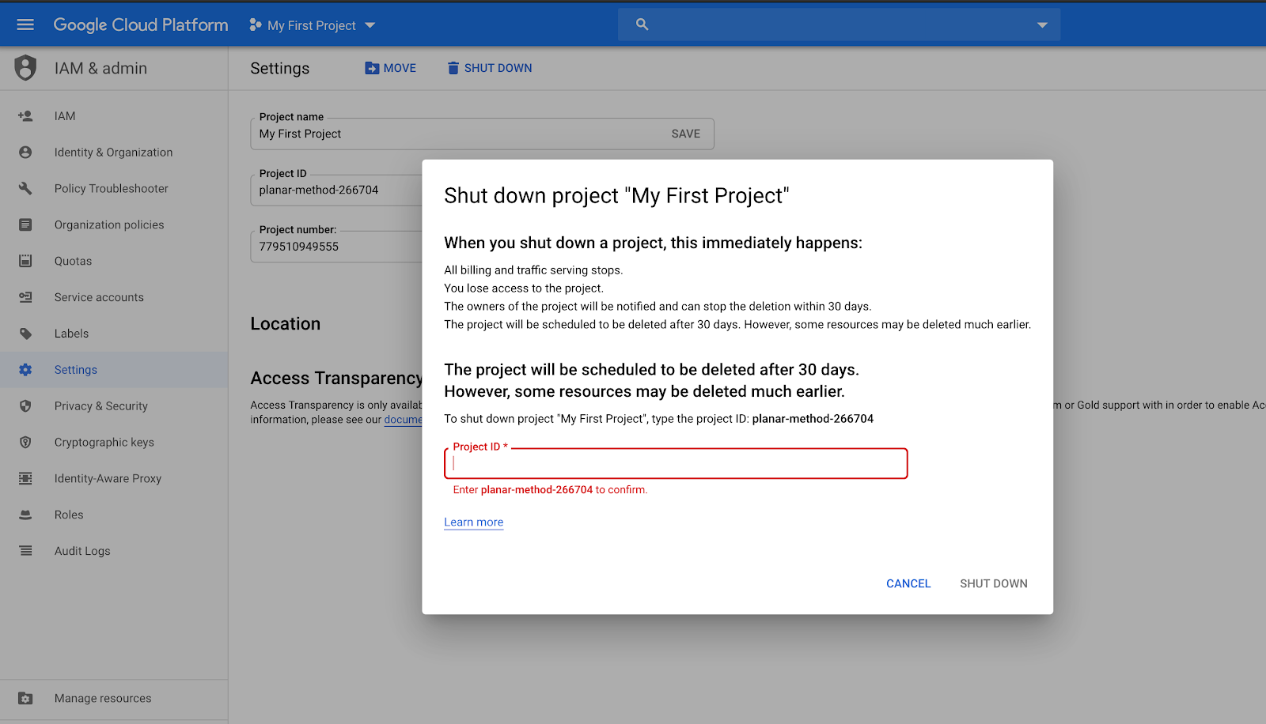Open the hamburger navigation menu

point(25,25)
